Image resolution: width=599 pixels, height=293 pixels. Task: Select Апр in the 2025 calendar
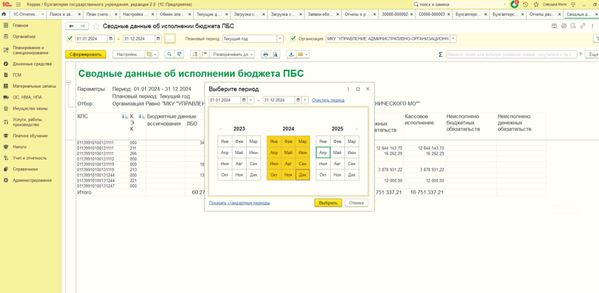323,152
